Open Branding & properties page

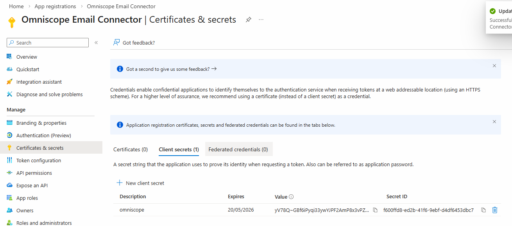[x=41, y=123]
